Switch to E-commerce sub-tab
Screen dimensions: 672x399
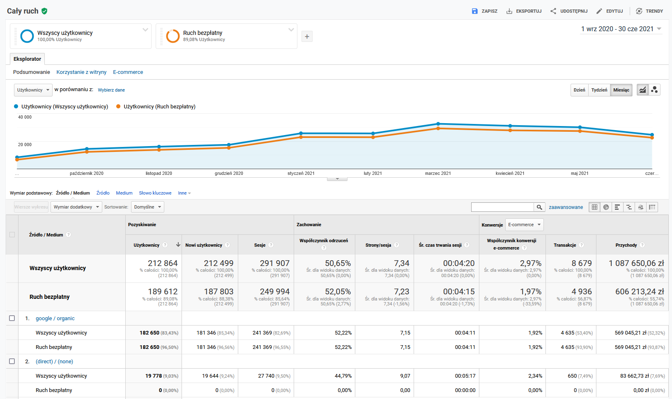[x=128, y=72]
